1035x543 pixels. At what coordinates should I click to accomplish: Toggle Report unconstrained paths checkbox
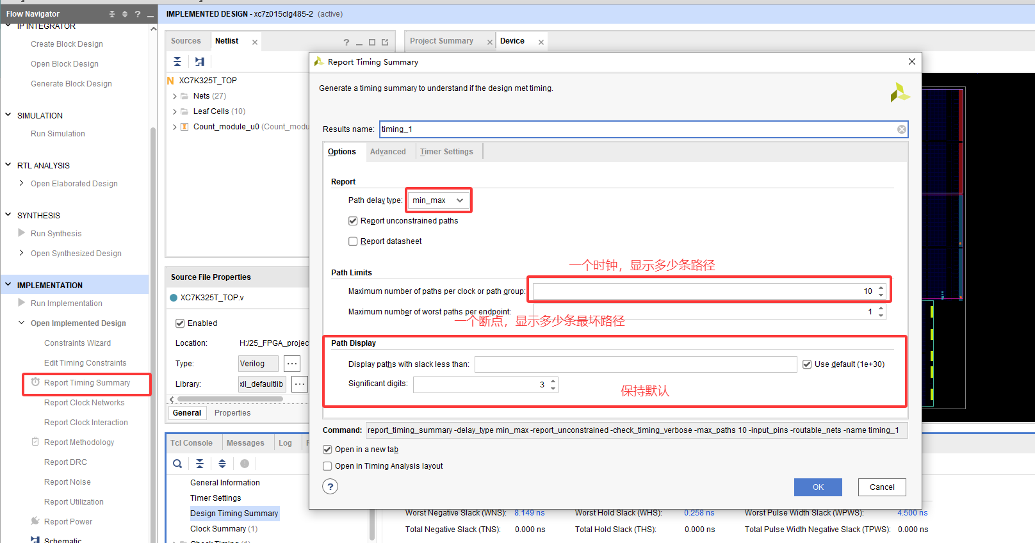[x=353, y=221]
